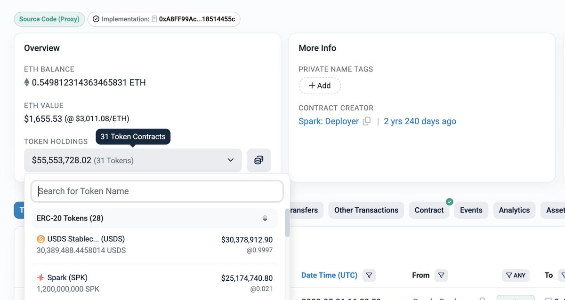The width and height of the screenshot is (565, 300).
Task: Select the Other Transactions tab
Action: coord(366,210)
